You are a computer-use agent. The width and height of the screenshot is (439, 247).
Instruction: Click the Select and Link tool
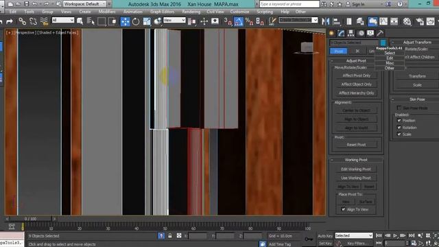tap(22, 21)
